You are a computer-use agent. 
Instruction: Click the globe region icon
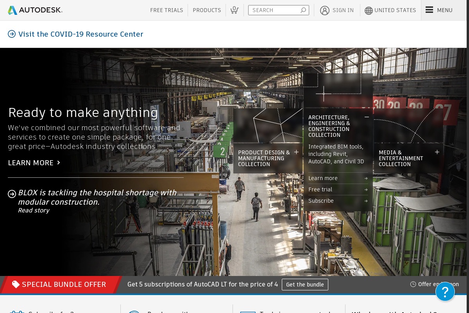369,11
